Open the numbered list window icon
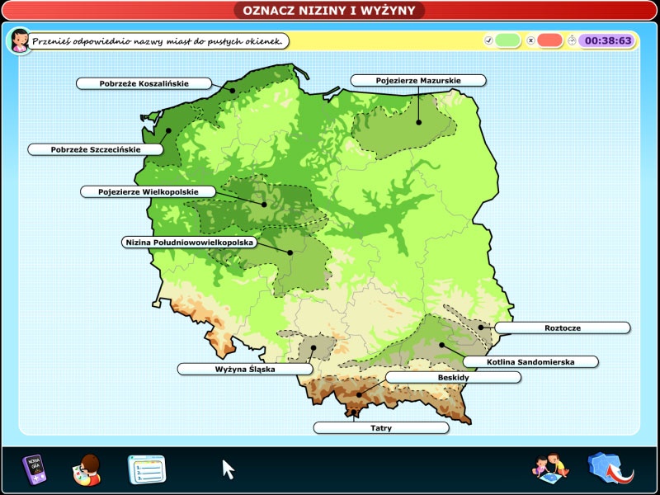Screen dimensions: 660x495 pyautogui.click(x=146, y=469)
